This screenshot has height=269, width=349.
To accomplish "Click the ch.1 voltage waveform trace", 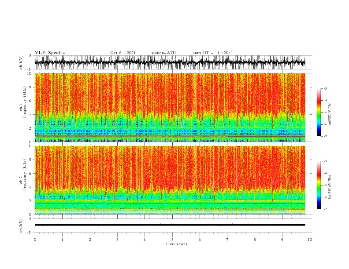I will 170,62.
